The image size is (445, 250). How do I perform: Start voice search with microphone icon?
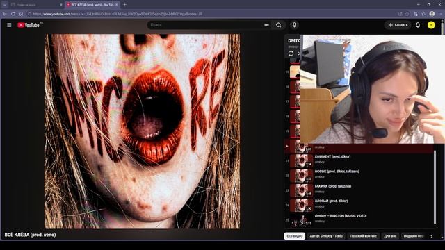(x=294, y=25)
